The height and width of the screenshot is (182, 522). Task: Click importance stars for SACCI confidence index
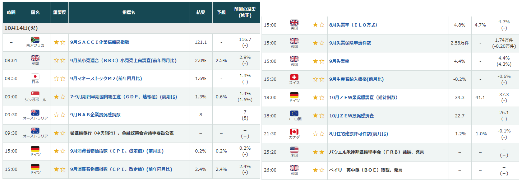tap(59, 42)
